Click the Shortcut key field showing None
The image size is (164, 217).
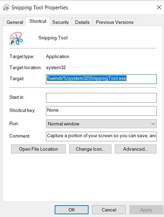[101, 111]
